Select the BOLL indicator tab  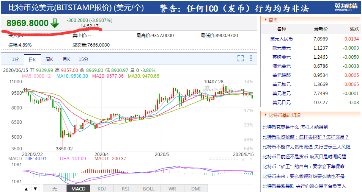[x=149, y=189]
